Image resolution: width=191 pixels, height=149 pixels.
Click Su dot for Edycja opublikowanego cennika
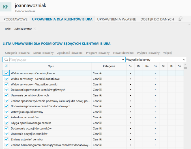click(x=130, y=123)
